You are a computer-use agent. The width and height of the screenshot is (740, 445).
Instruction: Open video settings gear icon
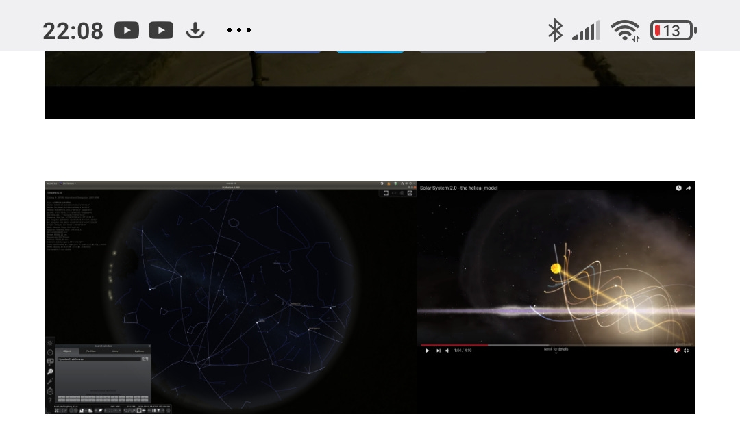677,351
